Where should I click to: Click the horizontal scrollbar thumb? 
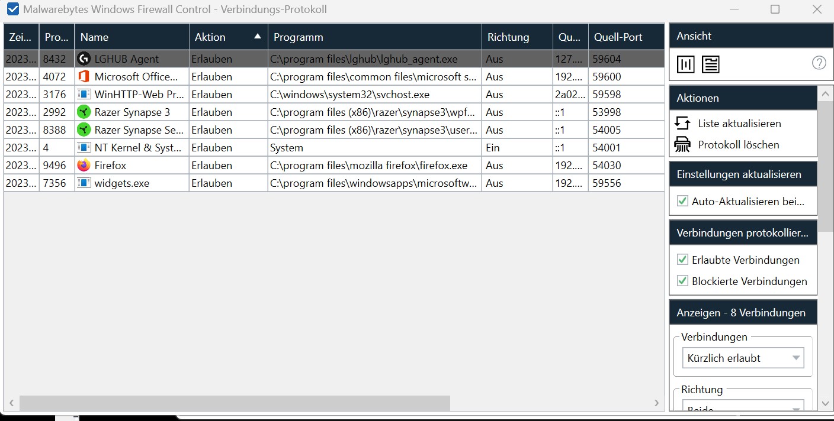(235, 403)
